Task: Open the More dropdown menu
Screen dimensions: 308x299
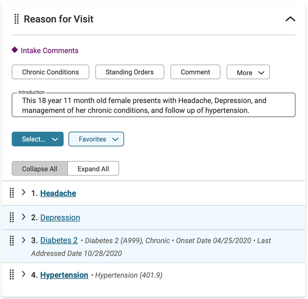Action: (x=248, y=72)
